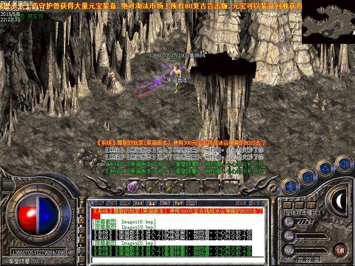Click the Exp orb
The width and height of the screenshot is (355, 266).
[x=289, y=236]
